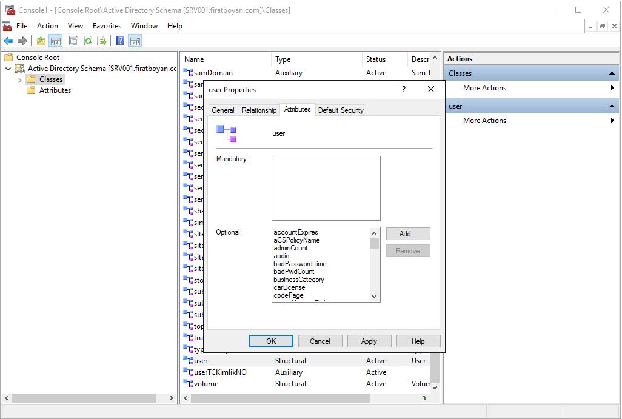Click the tree pane horizontal scrollbar right arrow
The image size is (622, 419).
click(x=172, y=398)
